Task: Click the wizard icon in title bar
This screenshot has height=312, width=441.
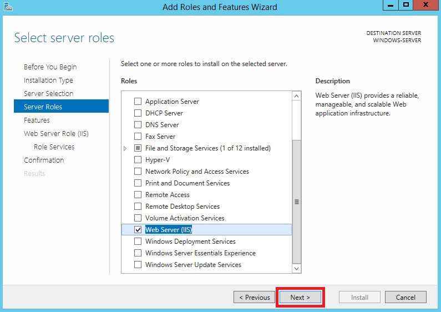Action: (x=8, y=7)
